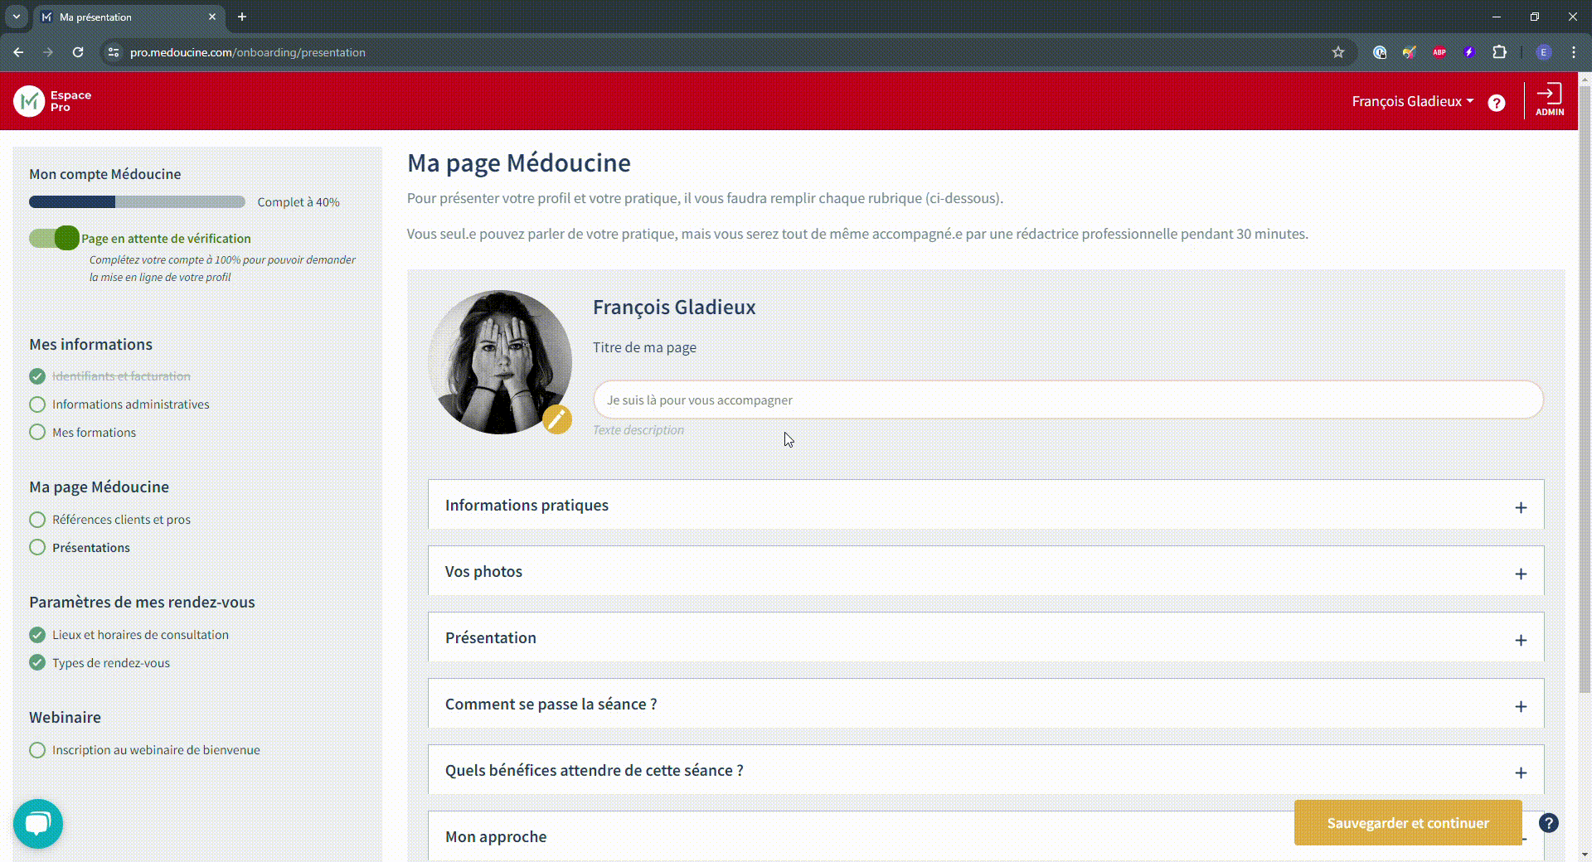Click the help question mark icon in header

1497,103
